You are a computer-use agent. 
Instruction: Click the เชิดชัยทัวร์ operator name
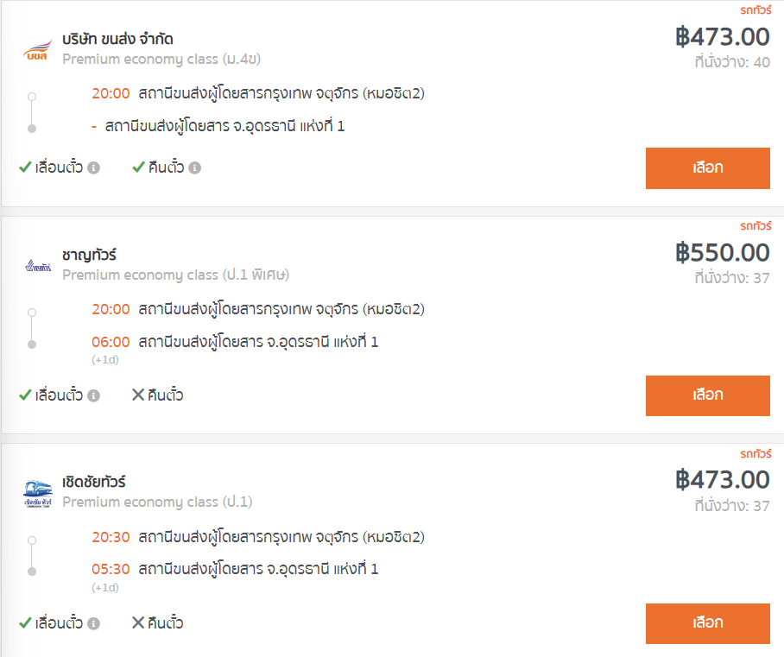(93, 482)
